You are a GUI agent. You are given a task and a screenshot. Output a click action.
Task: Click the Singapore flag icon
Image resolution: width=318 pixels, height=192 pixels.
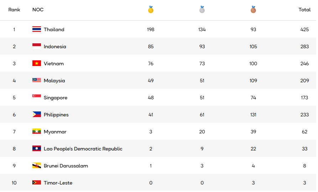point(37,98)
